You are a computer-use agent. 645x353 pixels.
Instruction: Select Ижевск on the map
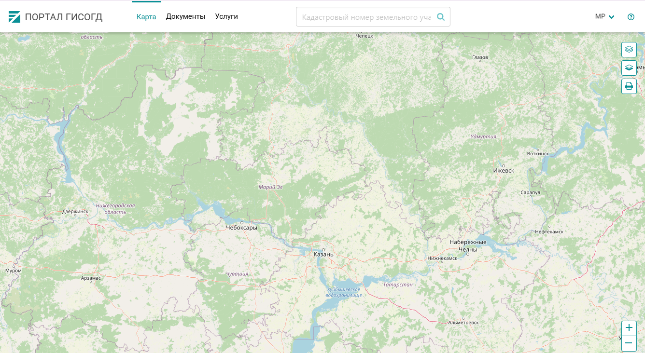coord(504,171)
